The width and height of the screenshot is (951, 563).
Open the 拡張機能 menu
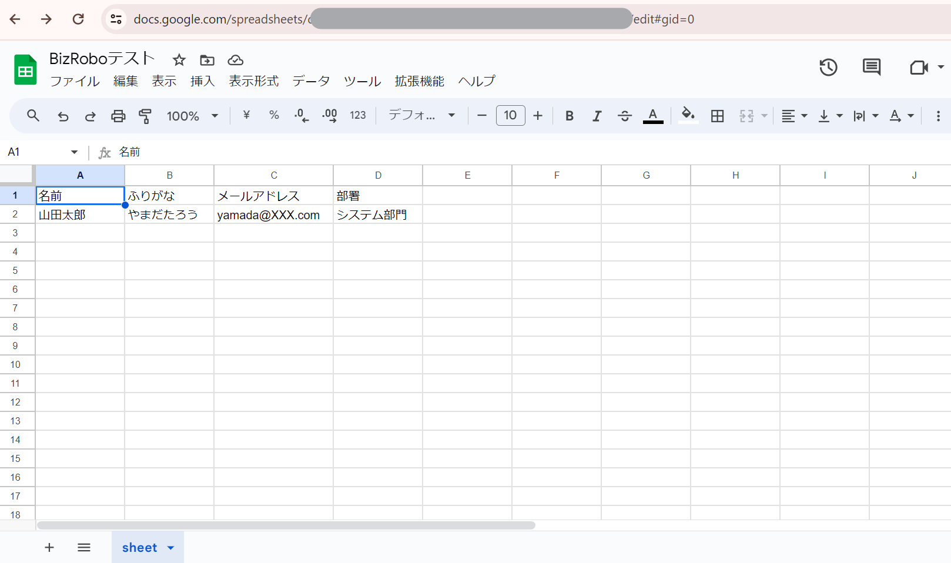point(420,81)
